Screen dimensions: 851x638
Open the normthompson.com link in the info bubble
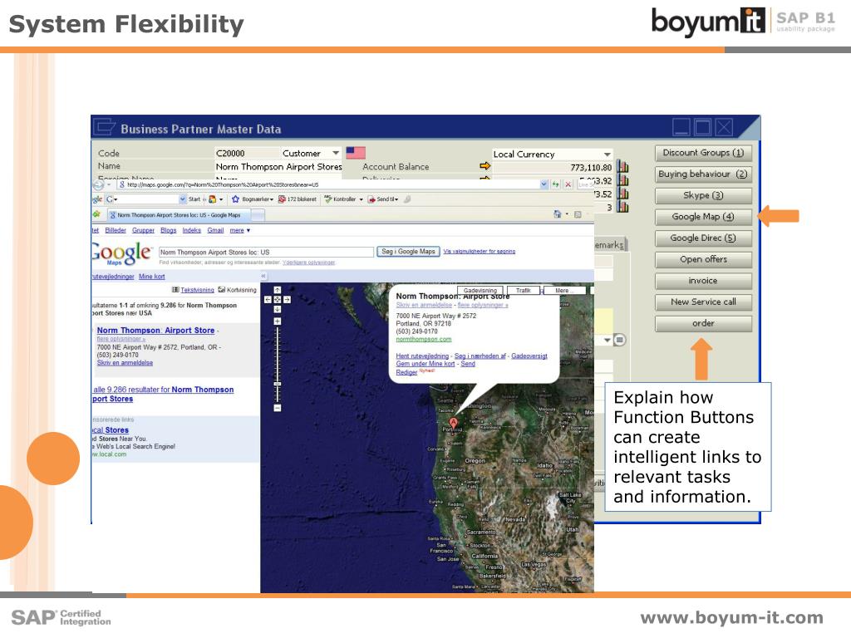coord(424,339)
